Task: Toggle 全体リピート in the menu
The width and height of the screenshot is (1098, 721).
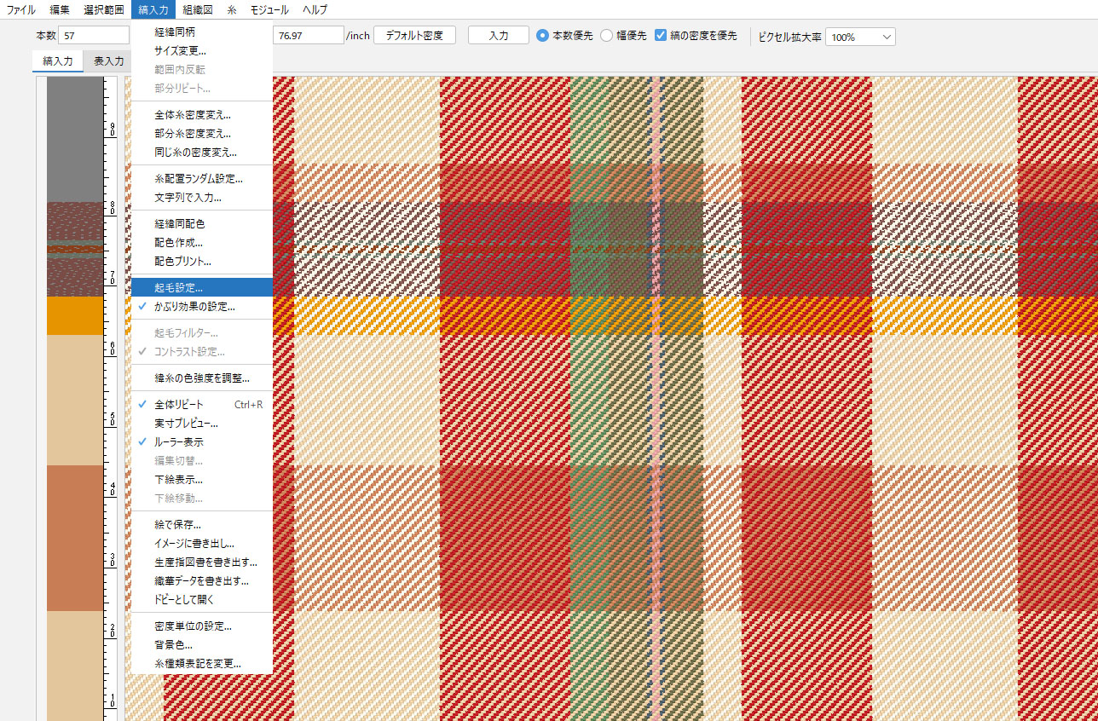Action: [x=179, y=404]
